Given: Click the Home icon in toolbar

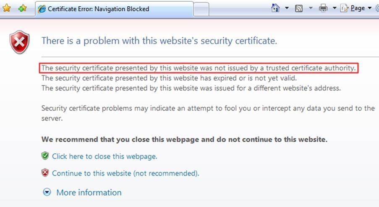Looking at the screenshot, I should click(x=275, y=8).
